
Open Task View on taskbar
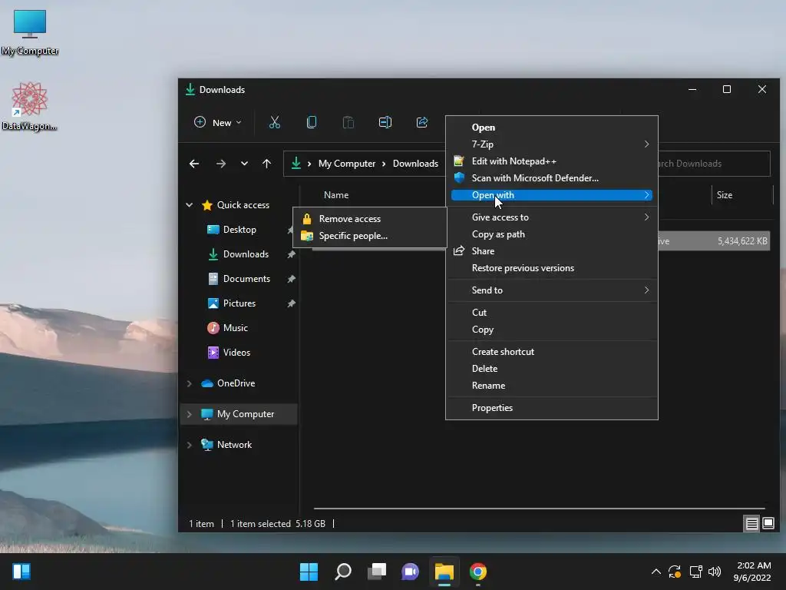[x=377, y=572]
